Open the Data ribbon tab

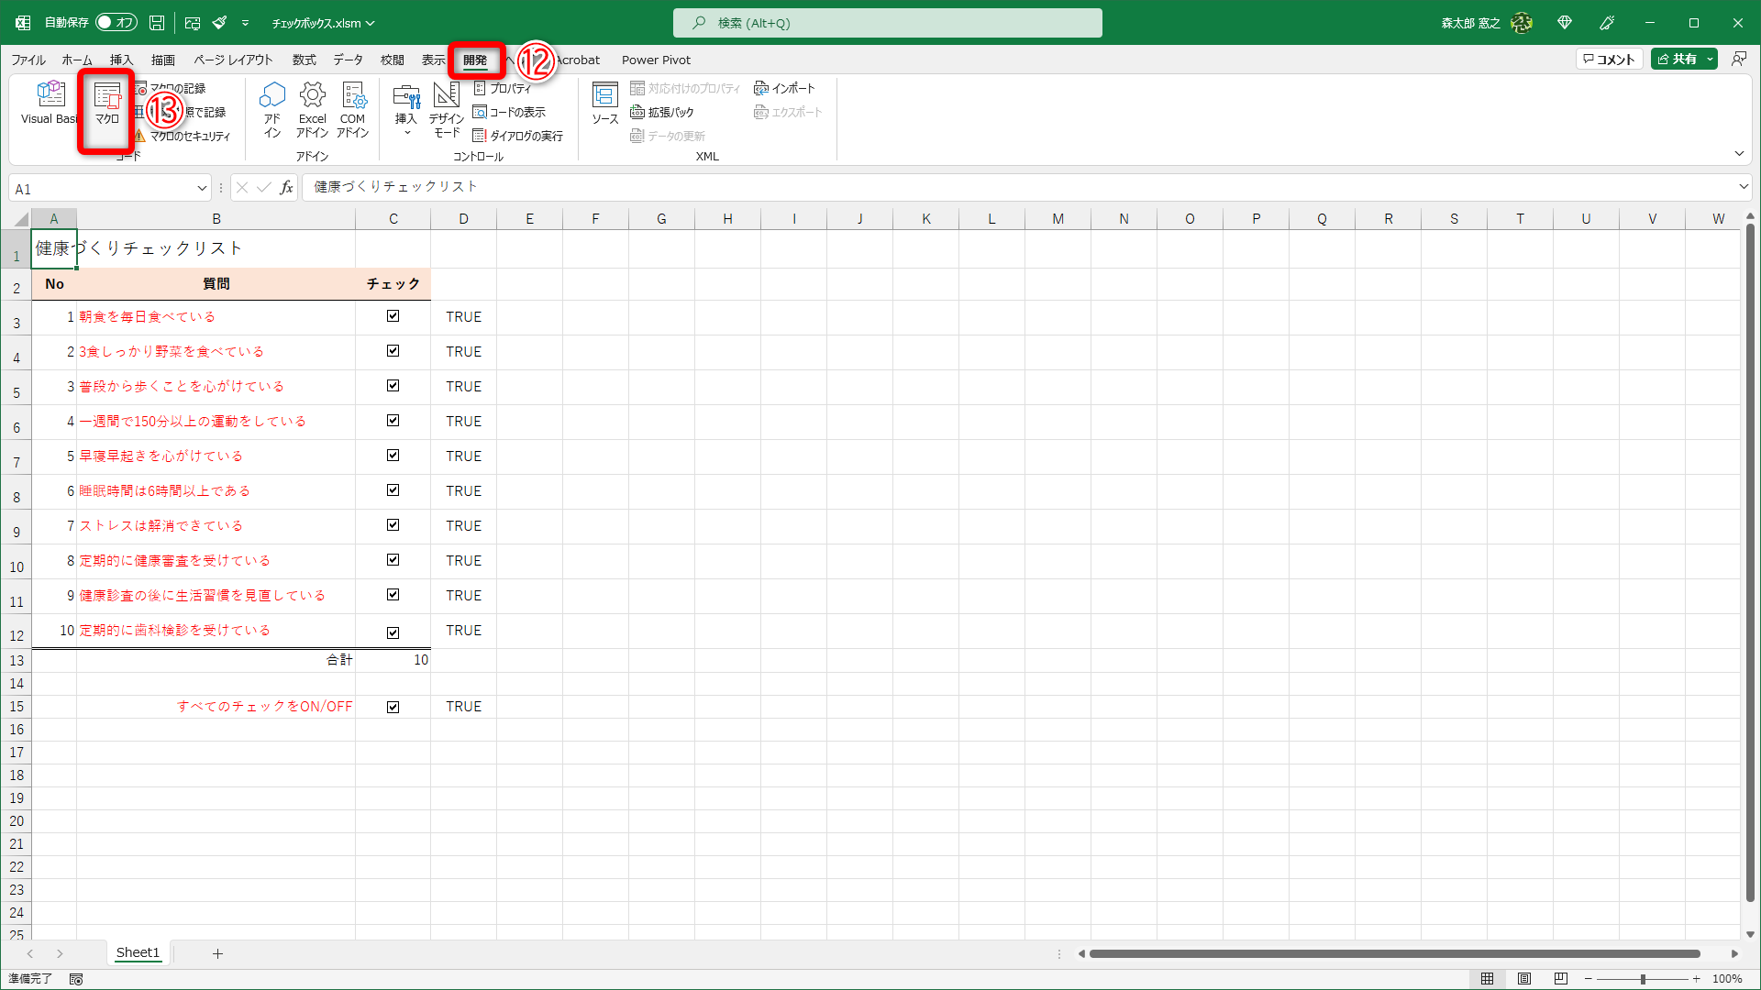point(348,60)
